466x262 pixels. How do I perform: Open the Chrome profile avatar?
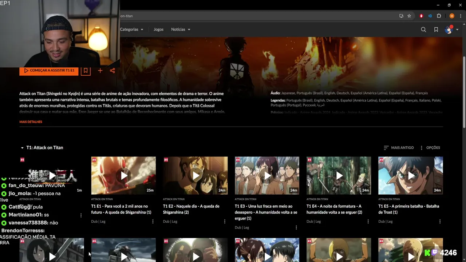pyautogui.click(x=452, y=16)
